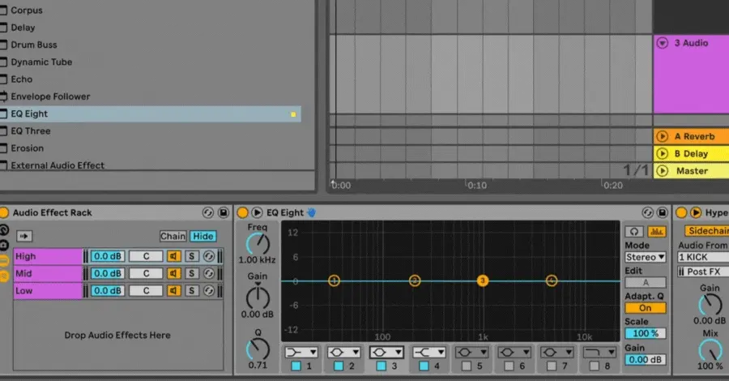Toggle the EQ Eight device activator

242,212
